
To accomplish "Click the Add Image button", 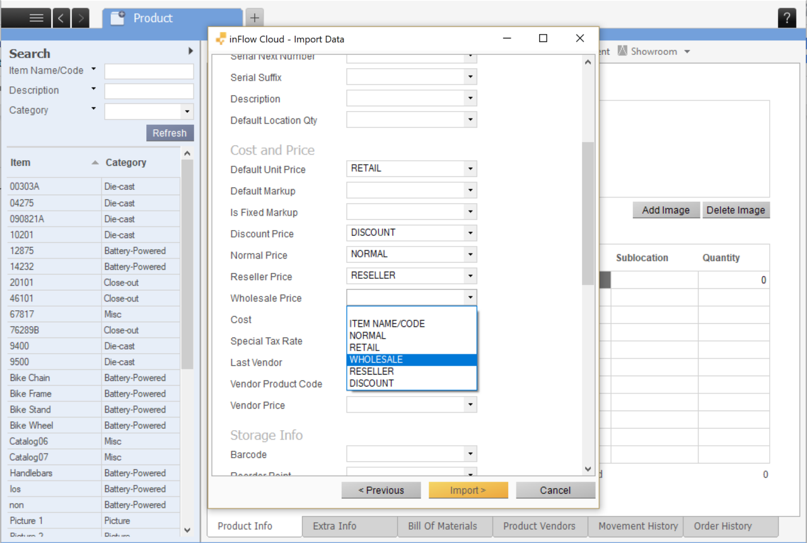I will point(666,210).
